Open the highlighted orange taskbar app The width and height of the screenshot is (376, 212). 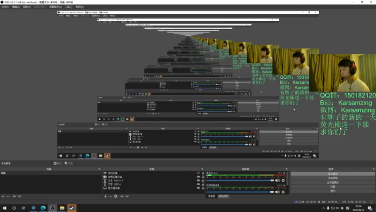point(72,208)
